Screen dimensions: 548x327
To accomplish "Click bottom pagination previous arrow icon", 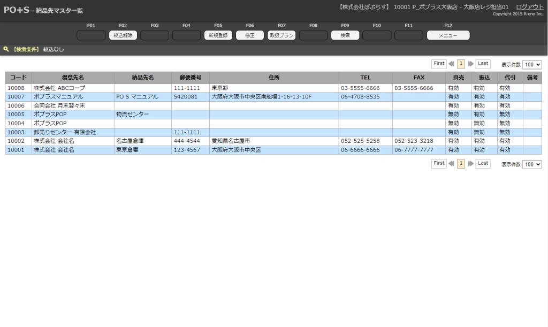I will (451, 164).
